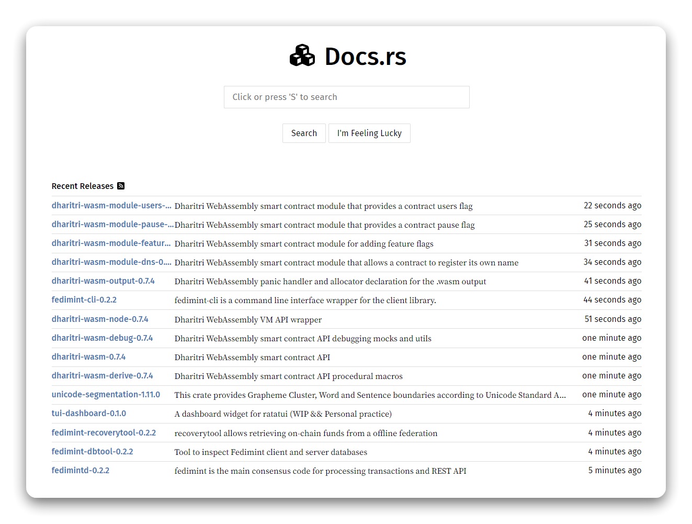Click the dharitri-wasm-module-pause release
This screenshot has width=692, height=524.
112,224
